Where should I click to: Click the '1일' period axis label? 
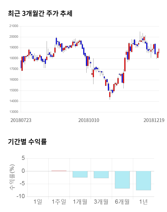point(38,202)
